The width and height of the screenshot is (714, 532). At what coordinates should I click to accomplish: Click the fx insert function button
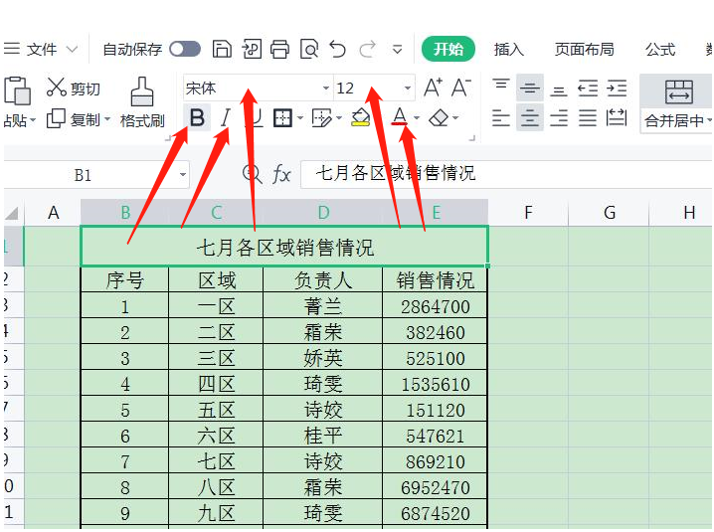[x=281, y=174]
